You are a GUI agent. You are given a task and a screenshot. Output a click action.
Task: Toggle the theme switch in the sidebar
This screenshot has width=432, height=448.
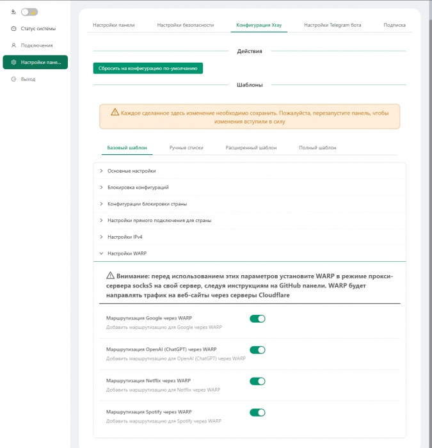tap(29, 12)
